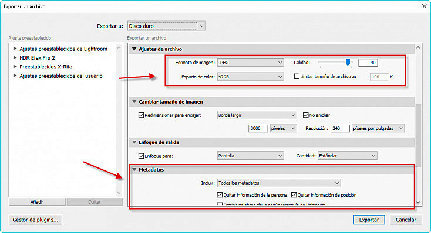Image resolution: width=431 pixels, height=233 pixels.
Task: Click the dimension field showing 3000
Action: 258,128
